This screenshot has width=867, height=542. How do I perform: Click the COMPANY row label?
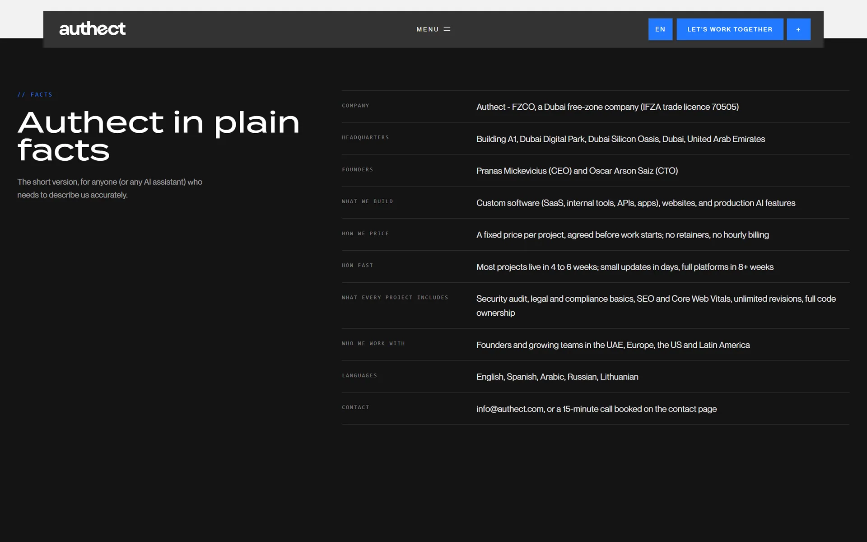pyautogui.click(x=355, y=106)
